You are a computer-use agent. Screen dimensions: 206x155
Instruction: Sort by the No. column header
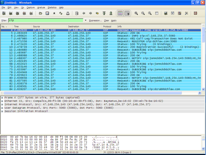tap(7, 26)
